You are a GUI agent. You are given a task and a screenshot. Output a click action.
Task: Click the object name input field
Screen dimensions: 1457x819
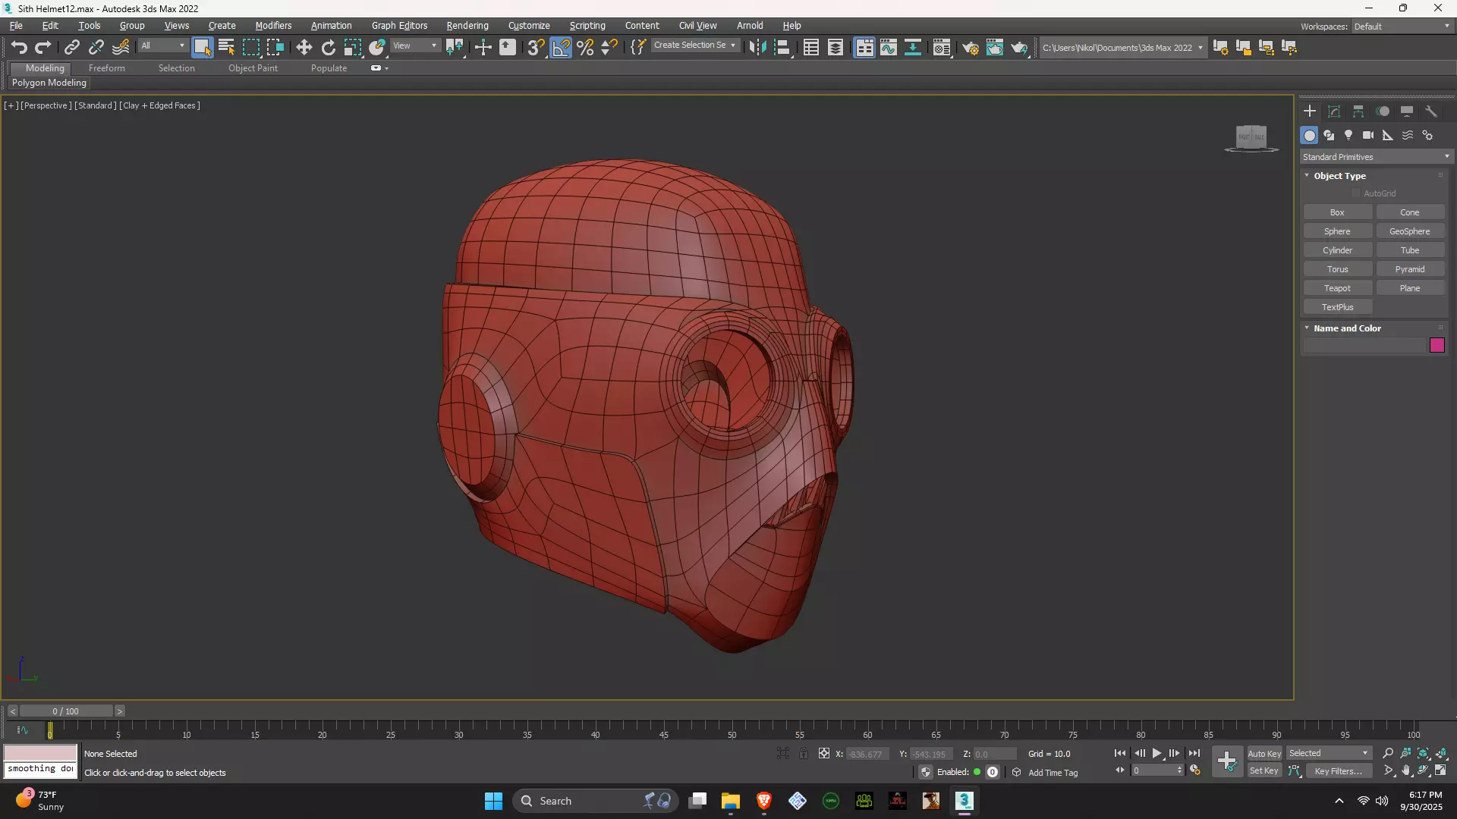click(x=1365, y=346)
